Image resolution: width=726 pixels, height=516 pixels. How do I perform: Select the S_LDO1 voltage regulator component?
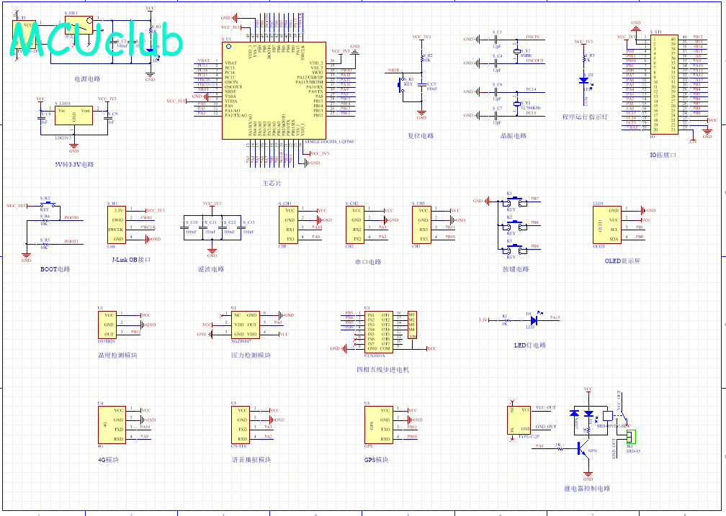tap(73, 116)
